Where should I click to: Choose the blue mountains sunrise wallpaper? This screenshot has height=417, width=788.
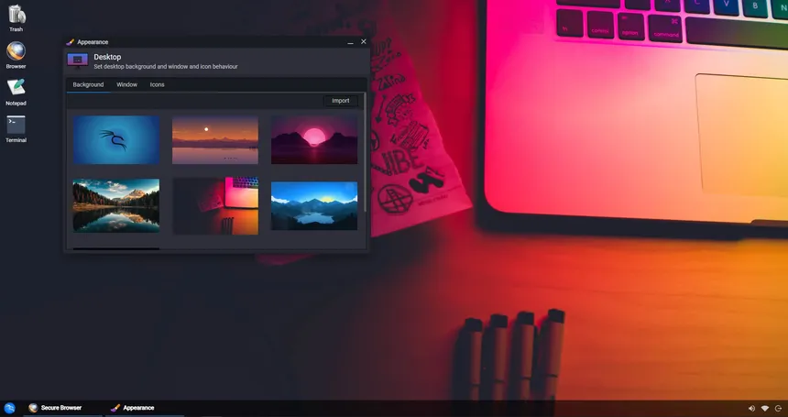tap(314, 205)
